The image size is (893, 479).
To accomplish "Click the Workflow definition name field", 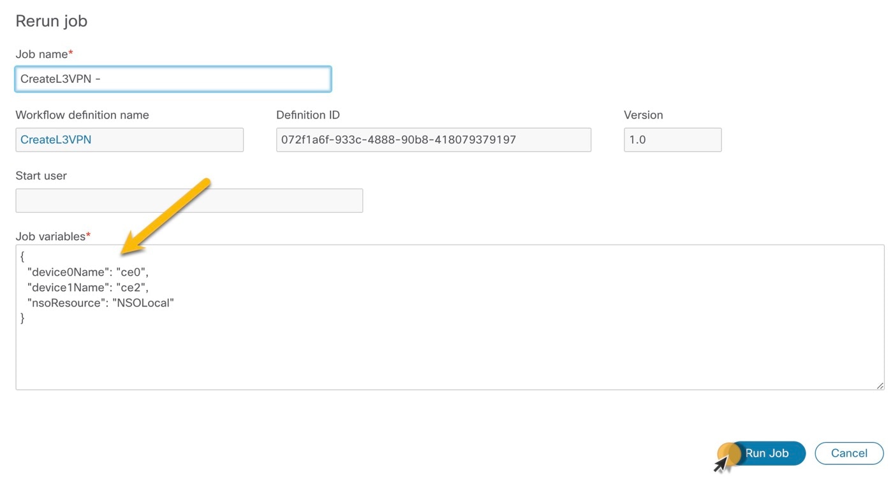I will pos(129,139).
